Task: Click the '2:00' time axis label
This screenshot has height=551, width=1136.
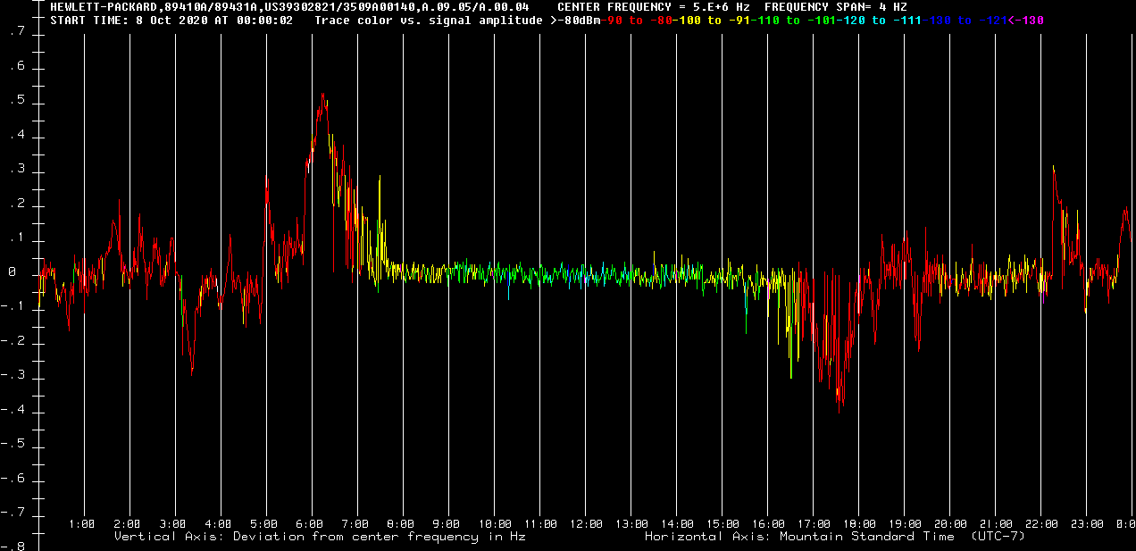Action: 128,524
